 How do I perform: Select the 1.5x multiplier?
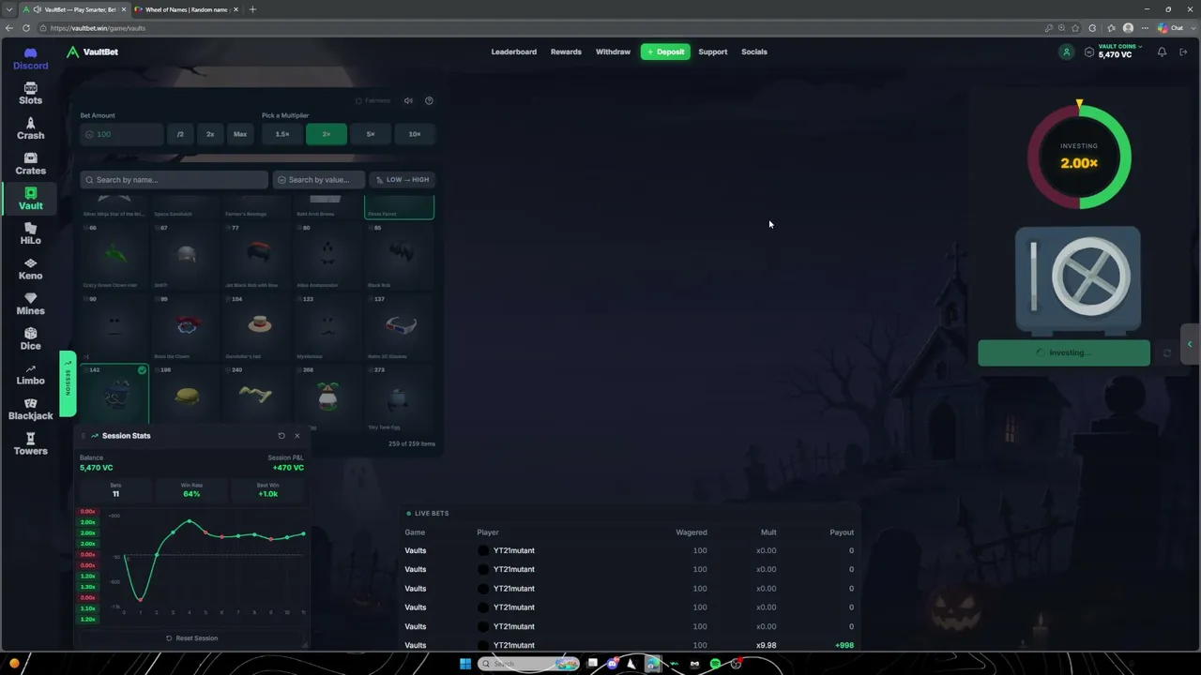pos(282,134)
